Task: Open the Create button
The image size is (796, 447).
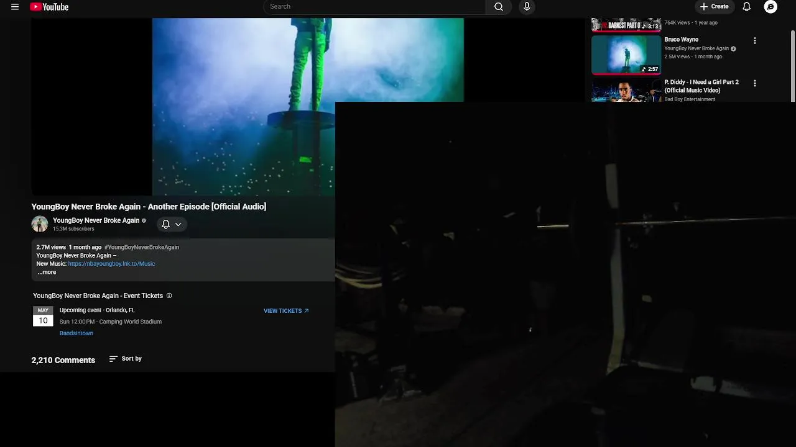Action: (714, 7)
